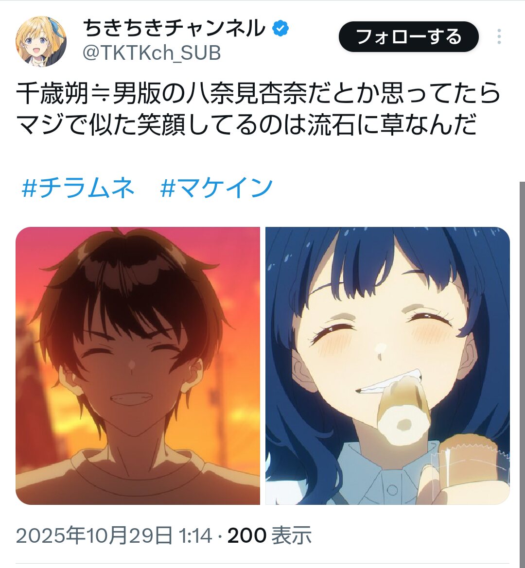525x568 pixels.
Task: View the blue-haired girl eating image
Action: pos(388,365)
